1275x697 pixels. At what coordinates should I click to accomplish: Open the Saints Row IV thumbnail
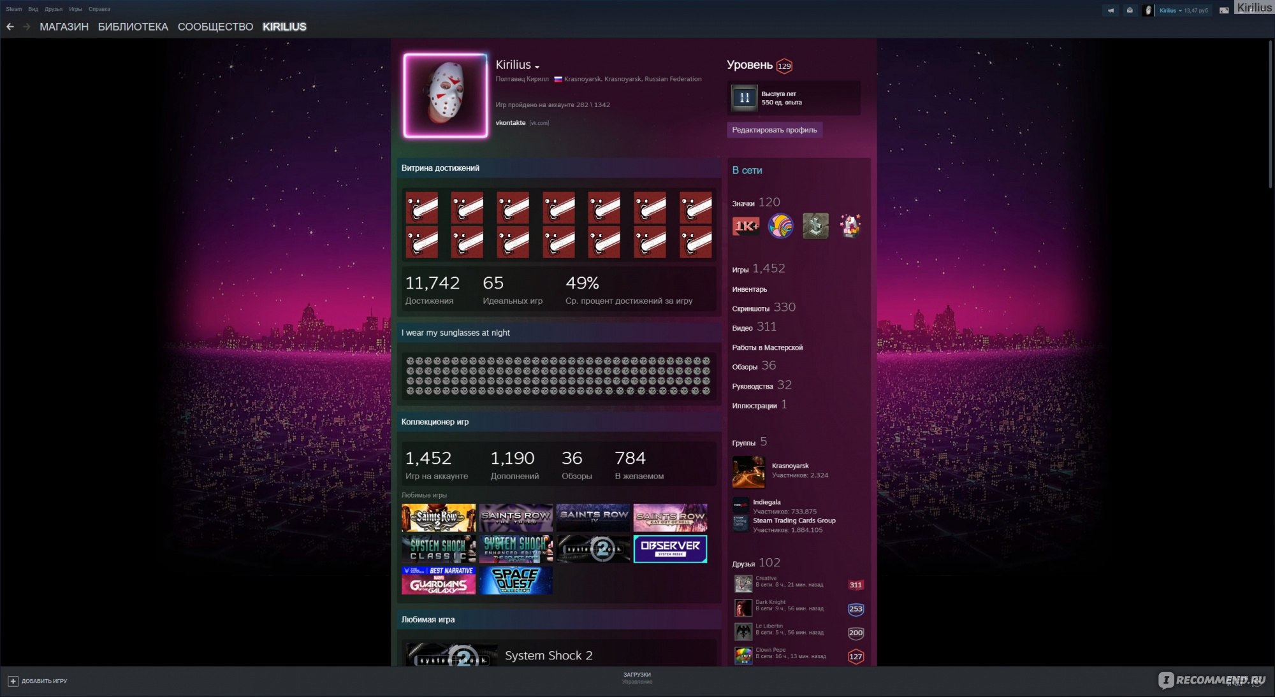[x=593, y=518]
